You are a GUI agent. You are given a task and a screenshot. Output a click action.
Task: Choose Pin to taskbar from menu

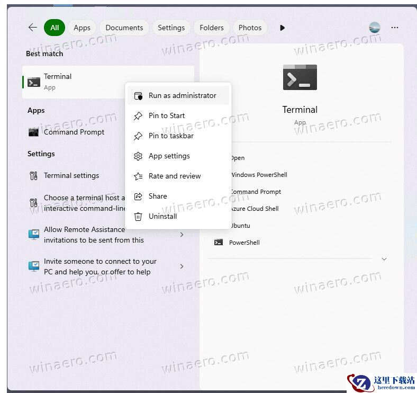pyautogui.click(x=171, y=136)
